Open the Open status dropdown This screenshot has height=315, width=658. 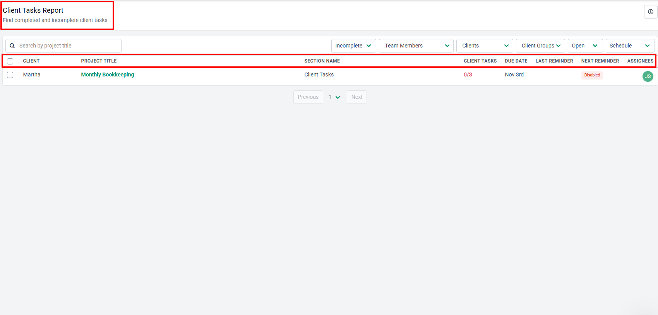click(x=585, y=46)
